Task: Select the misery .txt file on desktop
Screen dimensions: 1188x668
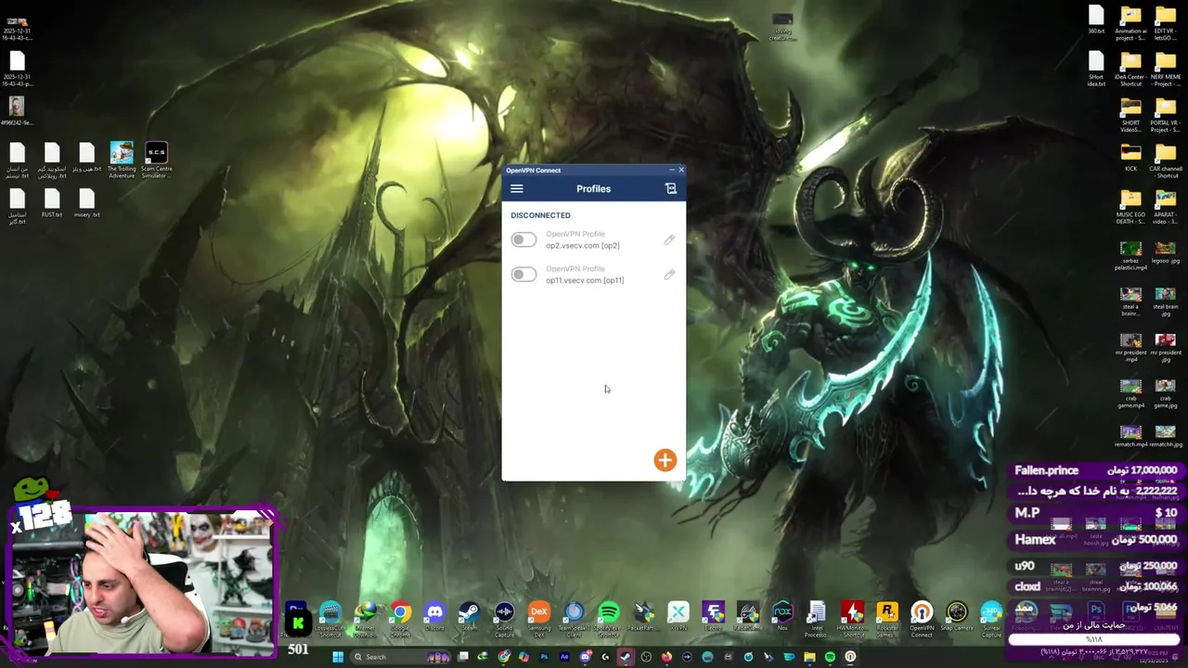Action: point(86,203)
